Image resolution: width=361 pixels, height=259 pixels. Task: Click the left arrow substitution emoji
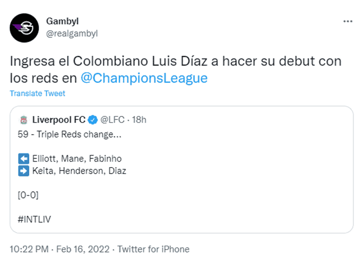(23, 158)
